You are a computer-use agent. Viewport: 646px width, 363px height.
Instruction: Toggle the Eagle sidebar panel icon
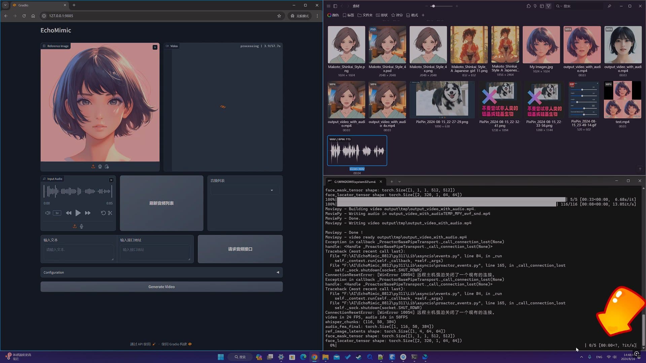click(335, 6)
